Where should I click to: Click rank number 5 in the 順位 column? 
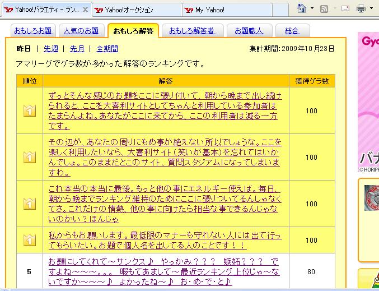tap(29, 271)
